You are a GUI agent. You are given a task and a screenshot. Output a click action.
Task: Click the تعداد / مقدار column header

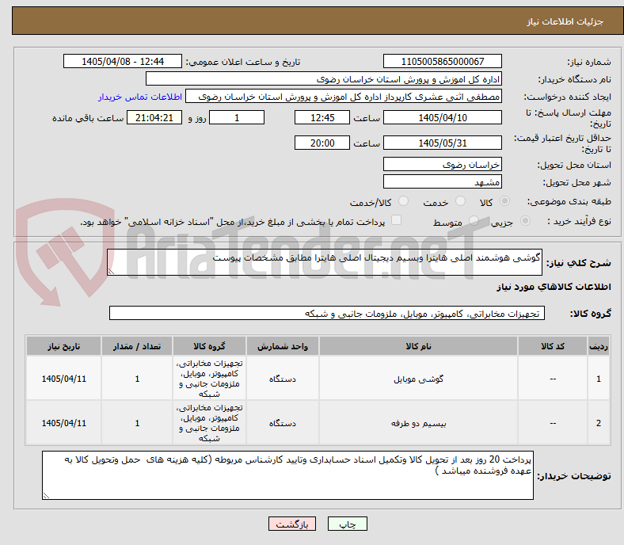click(137, 346)
